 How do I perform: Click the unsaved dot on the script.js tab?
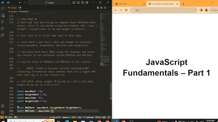[x=20, y=8]
